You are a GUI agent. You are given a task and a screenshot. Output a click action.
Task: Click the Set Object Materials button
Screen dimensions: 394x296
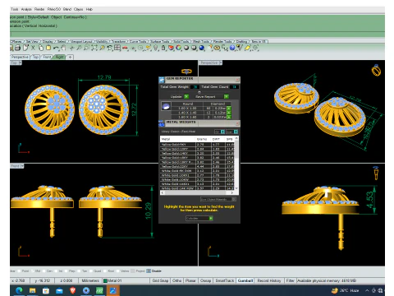click(x=218, y=199)
